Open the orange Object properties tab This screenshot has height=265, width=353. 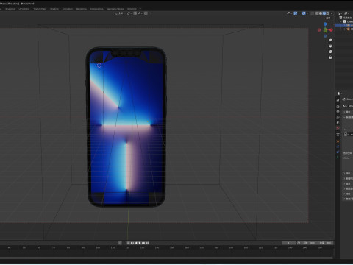click(x=338, y=141)
